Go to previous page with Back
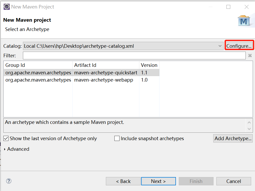The image size is (255, 191). [123, 181]
